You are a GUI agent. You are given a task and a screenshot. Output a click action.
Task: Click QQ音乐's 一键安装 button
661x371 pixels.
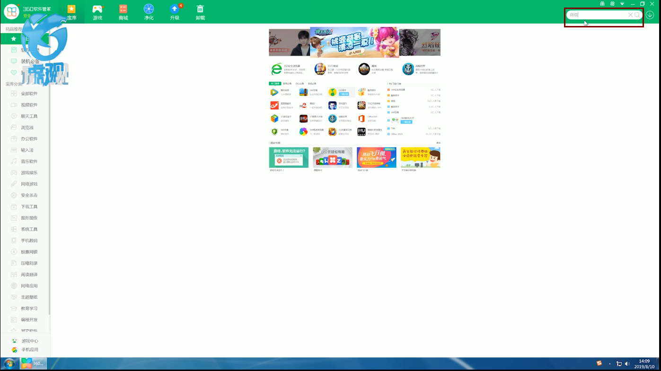[344, 94]
